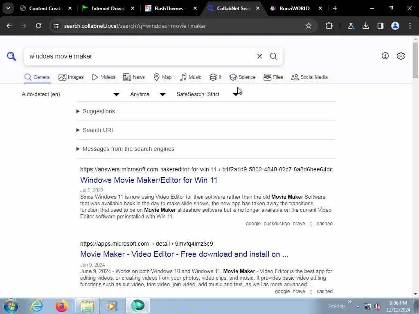Screen dimensions: 419x314
Task: Open cached link of first result
Action: coord(324,224)
